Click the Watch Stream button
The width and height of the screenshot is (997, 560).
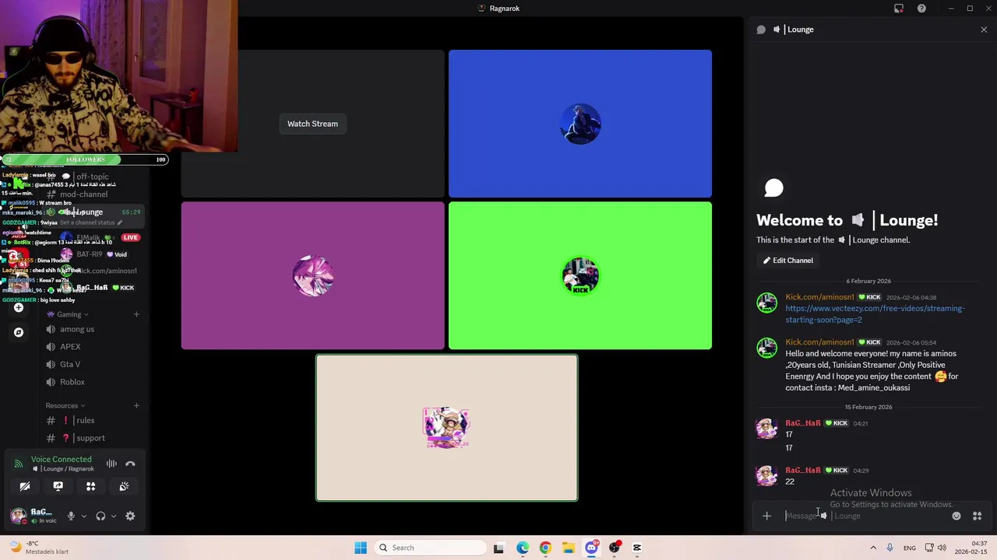point(312,124)
